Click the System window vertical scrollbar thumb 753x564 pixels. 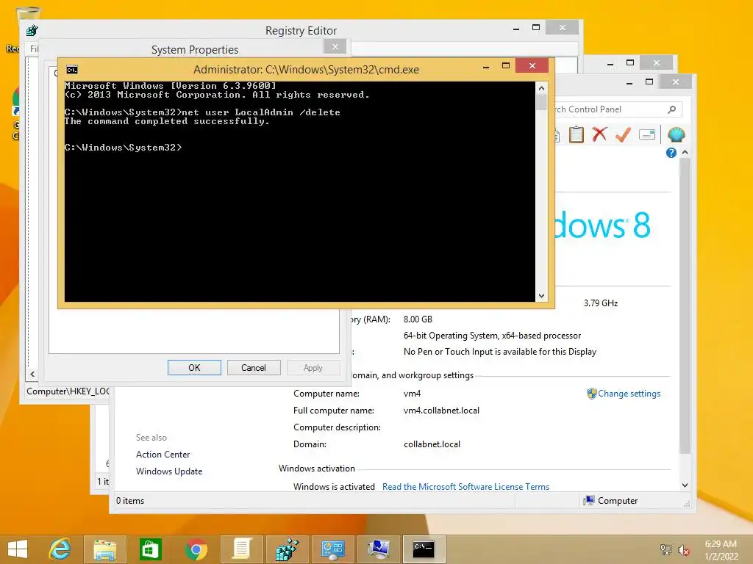[685, 306]
